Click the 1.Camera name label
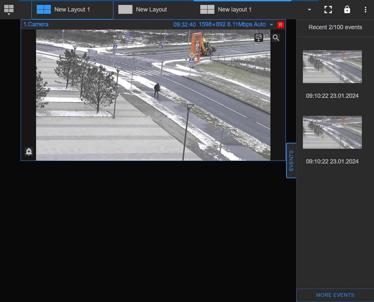Viewport: 374px width, 302px height. pyautogui.click(x=36, y=25)
